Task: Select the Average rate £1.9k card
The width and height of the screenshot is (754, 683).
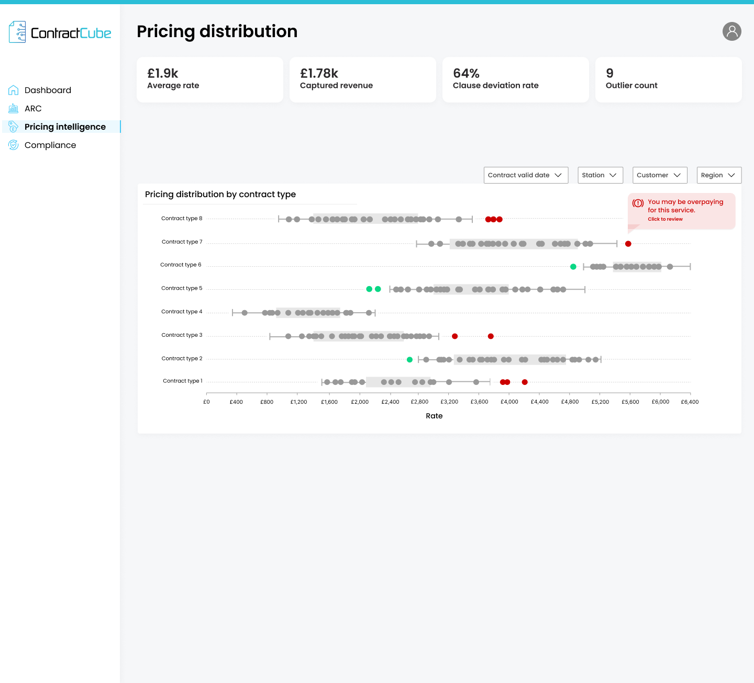Action: point(210,79)
